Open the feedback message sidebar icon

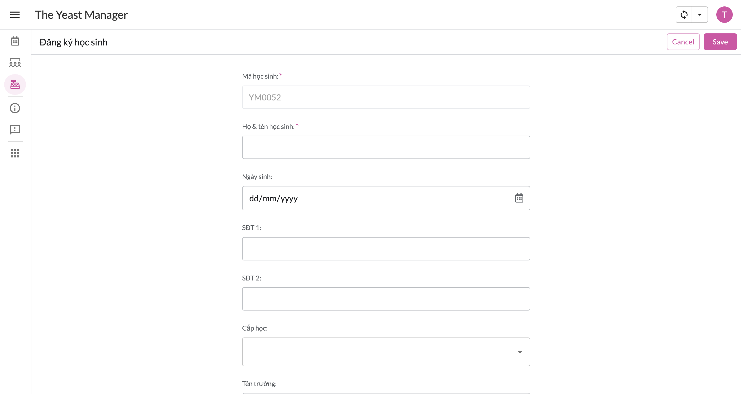tap(15, 130)
